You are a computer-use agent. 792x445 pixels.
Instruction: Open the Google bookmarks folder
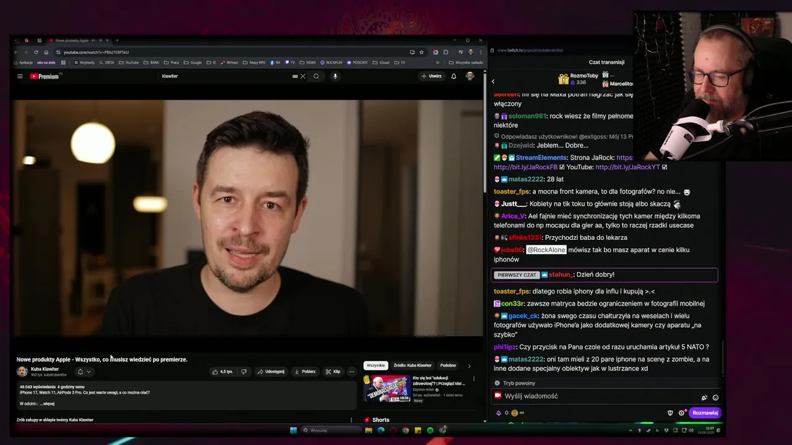pyautogui.click(x=192, y=62)
